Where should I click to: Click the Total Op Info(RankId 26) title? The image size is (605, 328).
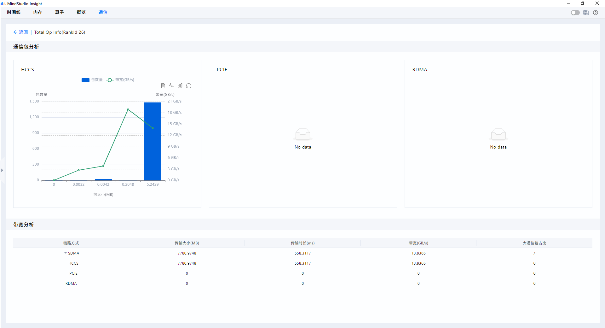click(x=60, y=32)
